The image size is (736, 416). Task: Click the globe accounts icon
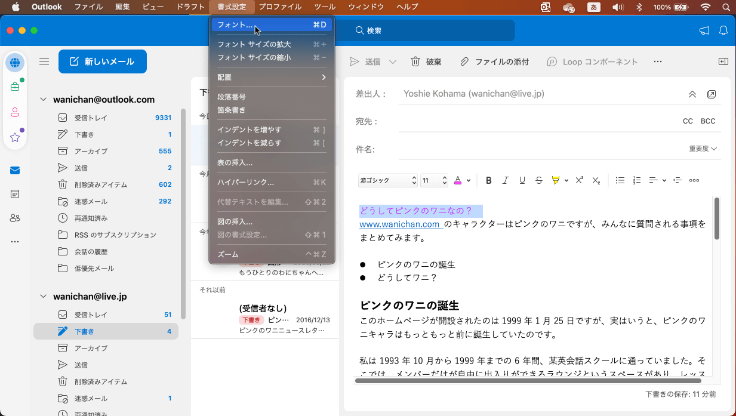tap(15, 62)
